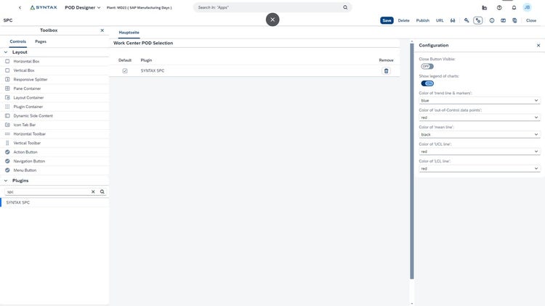Viewport: 545px width, 306px height.
Task: Select the Action Button control
Action: (54, 152)
